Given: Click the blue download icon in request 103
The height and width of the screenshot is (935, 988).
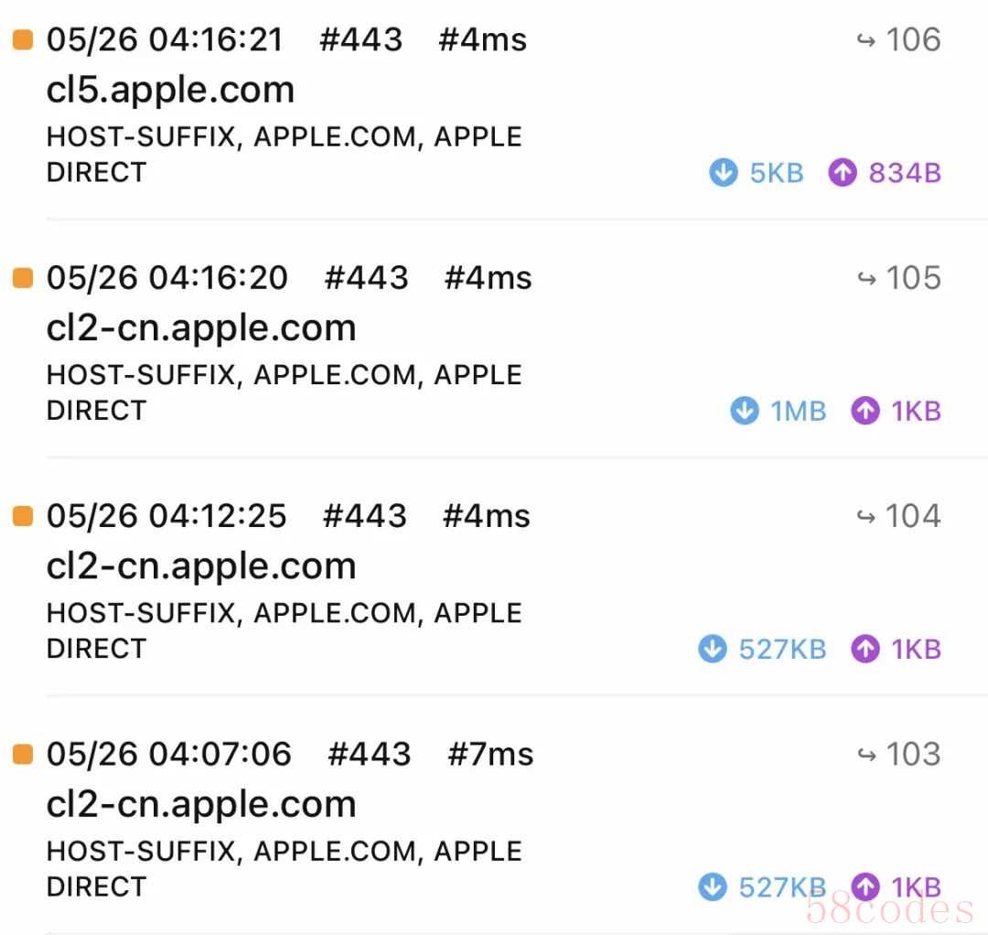Looking at the screenshot, I should [x=712, y=887].
